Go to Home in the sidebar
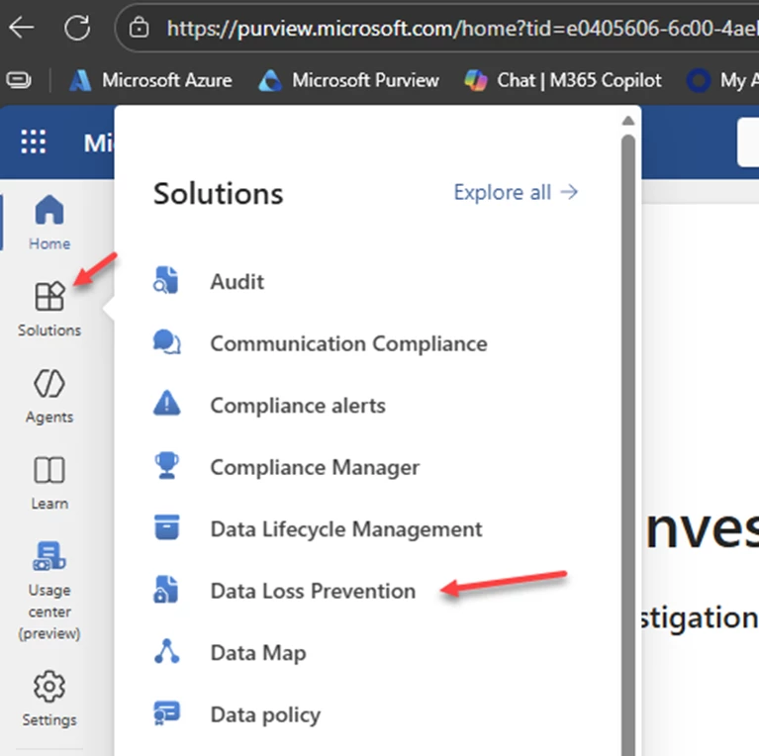 (49, 223)
